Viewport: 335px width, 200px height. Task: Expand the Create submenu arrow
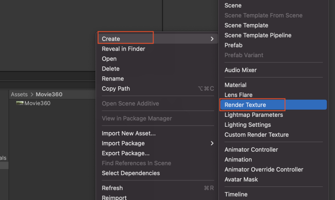[x=212, y=39]
